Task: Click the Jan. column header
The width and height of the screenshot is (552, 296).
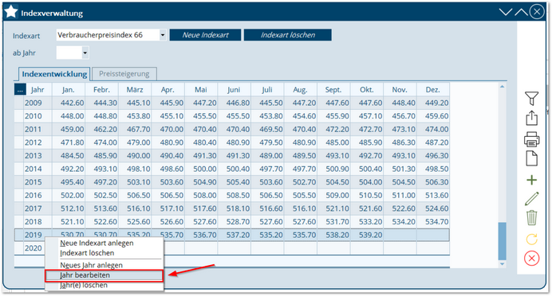Action: tap(69, 90)
